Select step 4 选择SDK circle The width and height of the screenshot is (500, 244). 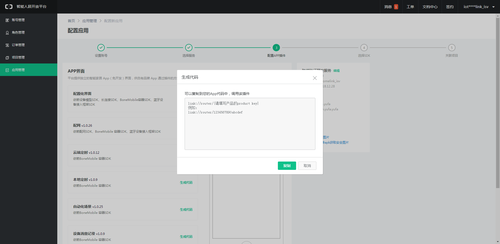(x=364, y=48)
